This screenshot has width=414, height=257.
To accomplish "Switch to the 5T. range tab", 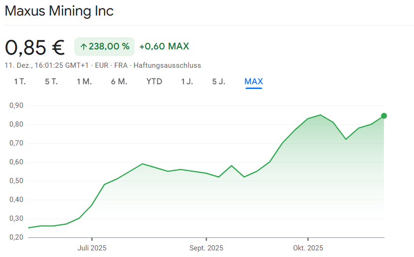I will (51, 81).
